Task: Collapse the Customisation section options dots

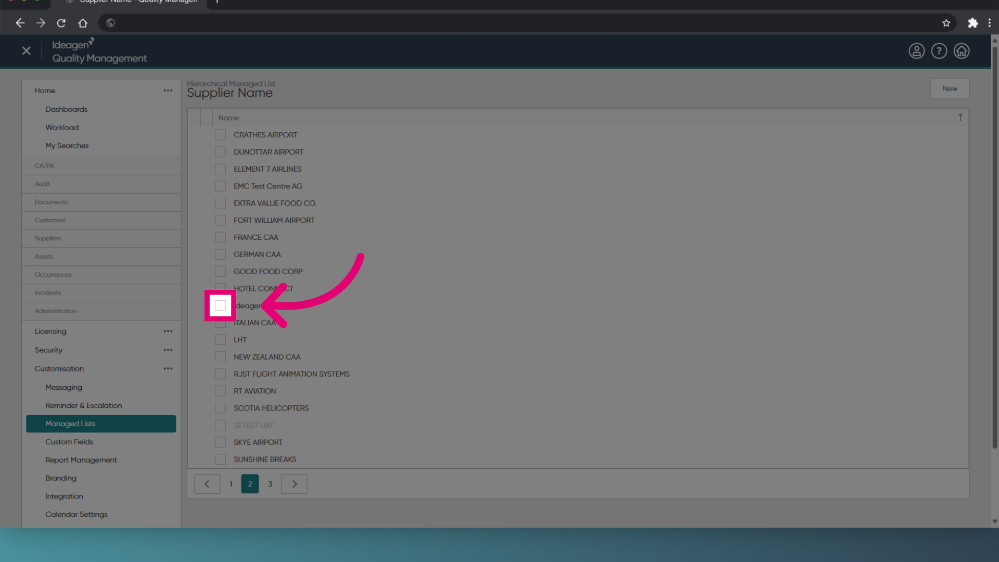Action: [x=168, y=369]
